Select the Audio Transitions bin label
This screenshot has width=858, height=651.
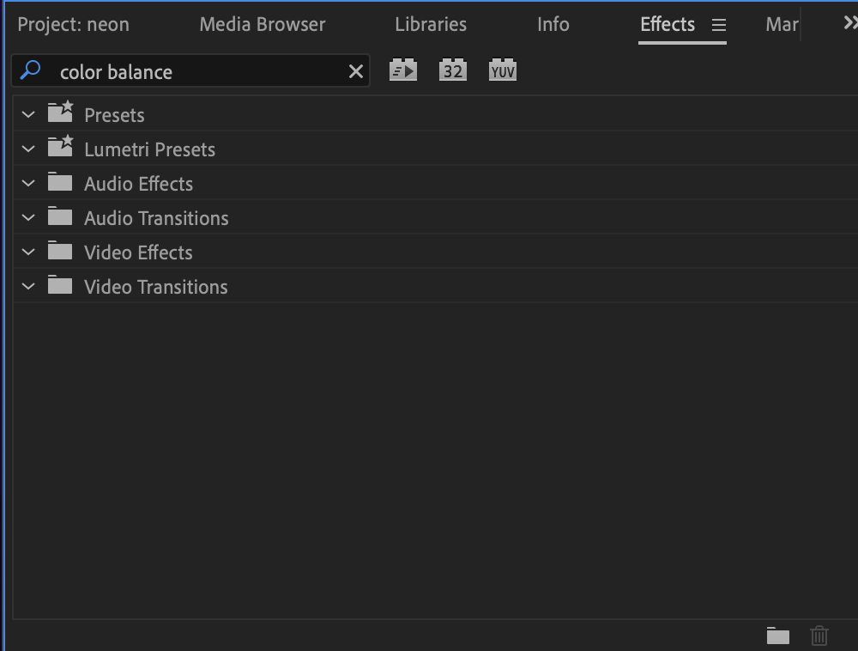(156, 218)
